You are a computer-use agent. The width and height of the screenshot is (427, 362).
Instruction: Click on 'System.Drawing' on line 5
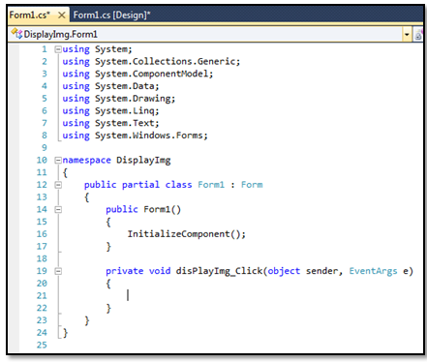pyautogui.click(x=133, y=99)
